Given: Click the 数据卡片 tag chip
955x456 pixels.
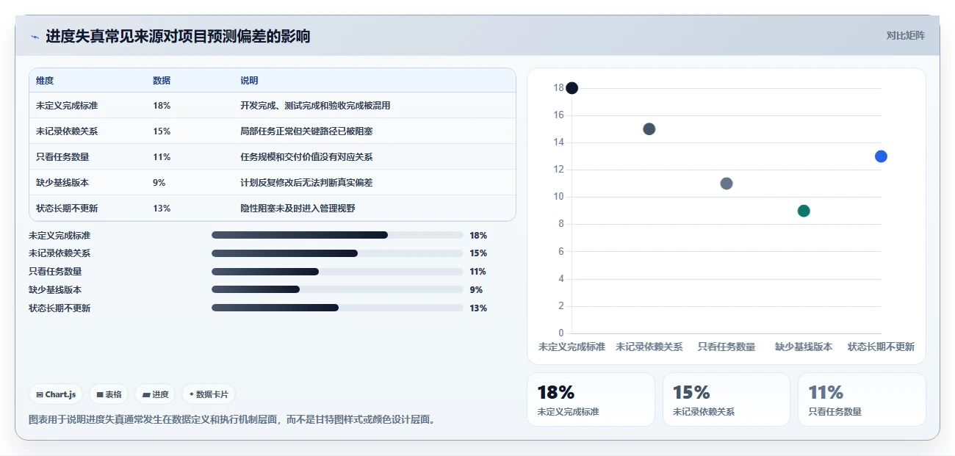Looking at the screenshot, I should 209,394.
